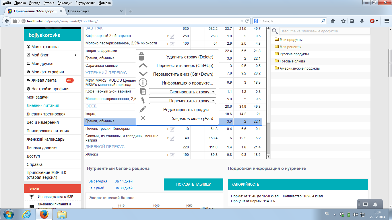392x220 pixels.
Task: Close context menu with X icon
Action: coord(143,118)
